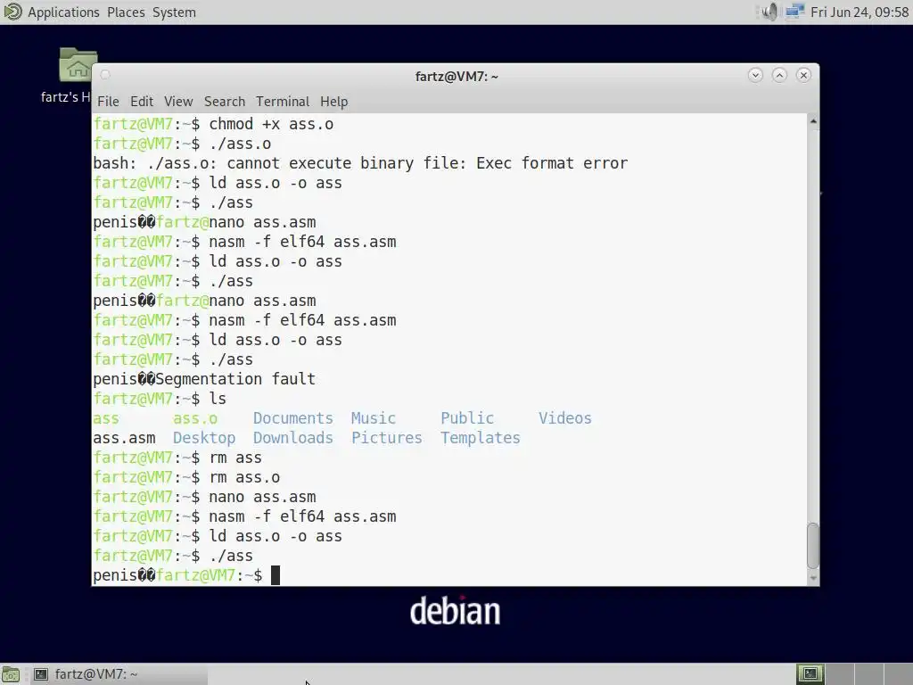The width and height of the screenshot is (913, 685).
Task: Click the 'Downloads' directory name
Action: point(292,438)
